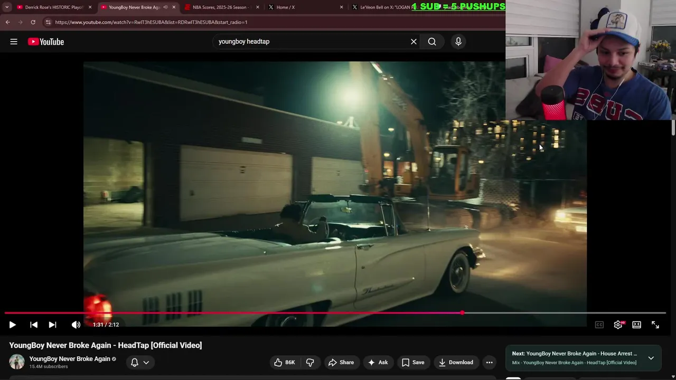The height and width of the screenshot is (380, 676).
Task: Close the NBA Scores tab
Action: click(x=258, y=7)
